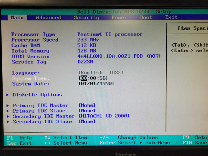
Task: Click the 512 KB cache value
Action: pos(87,45)
